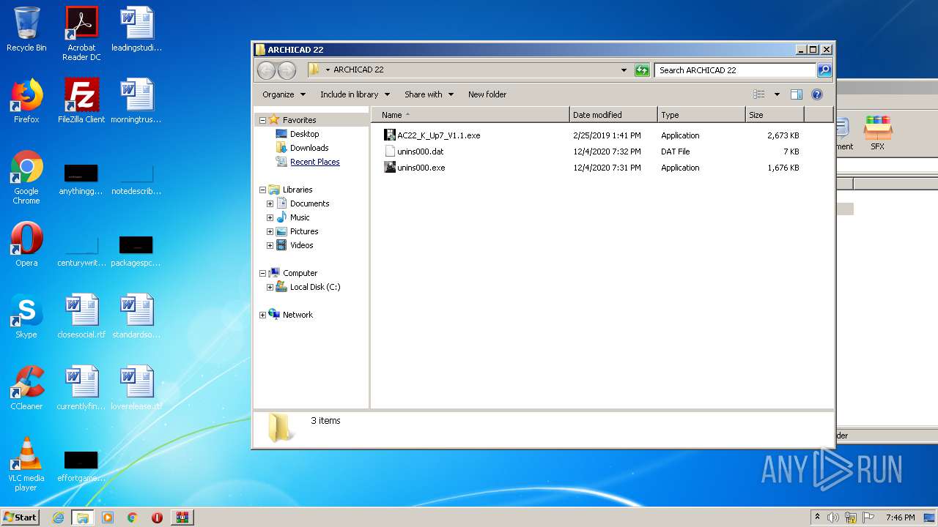This screenshot has width=938, height=527.
Task: Click taskbar clock showing 7:46 PM
Action: coord(900,517)
